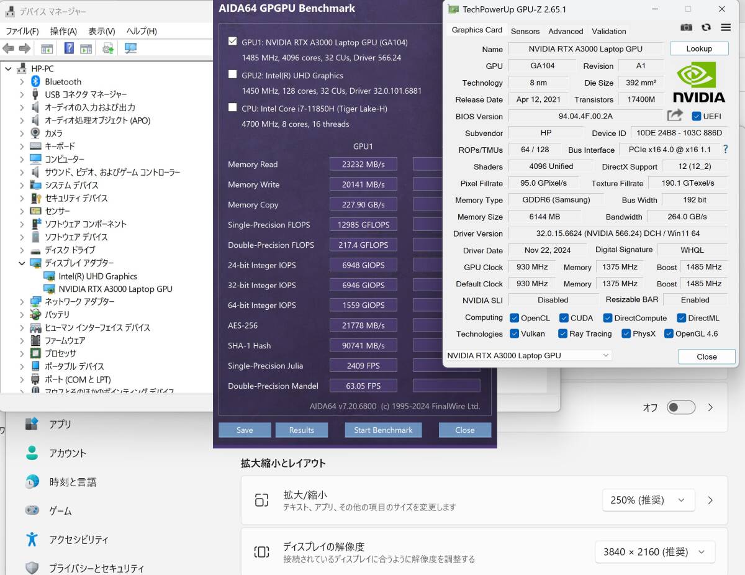Click the Driver Version field in GPU-Z
The height and width of the screenshot is (575, 745).
click(x=618, y=233)
